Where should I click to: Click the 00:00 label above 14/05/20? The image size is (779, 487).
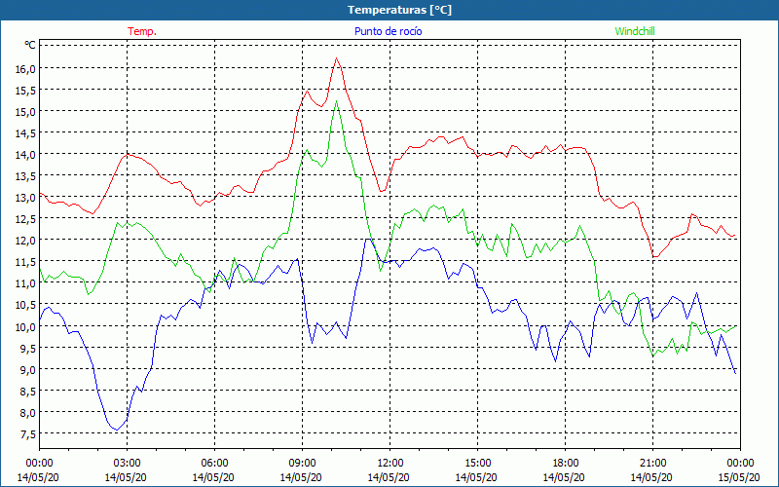point(39,464)
